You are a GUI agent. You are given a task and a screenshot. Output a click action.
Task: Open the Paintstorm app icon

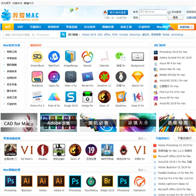139,181
